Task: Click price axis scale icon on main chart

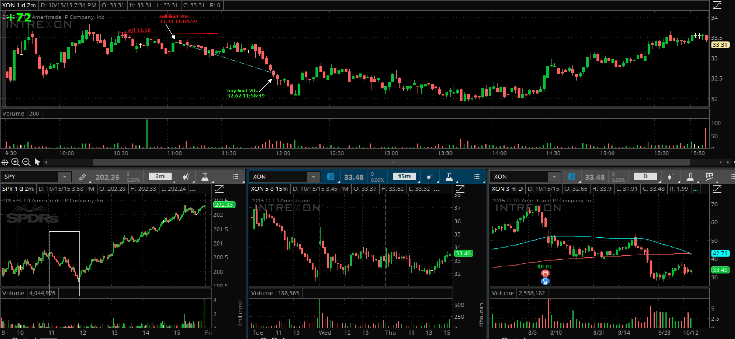Action: [716, 5]
